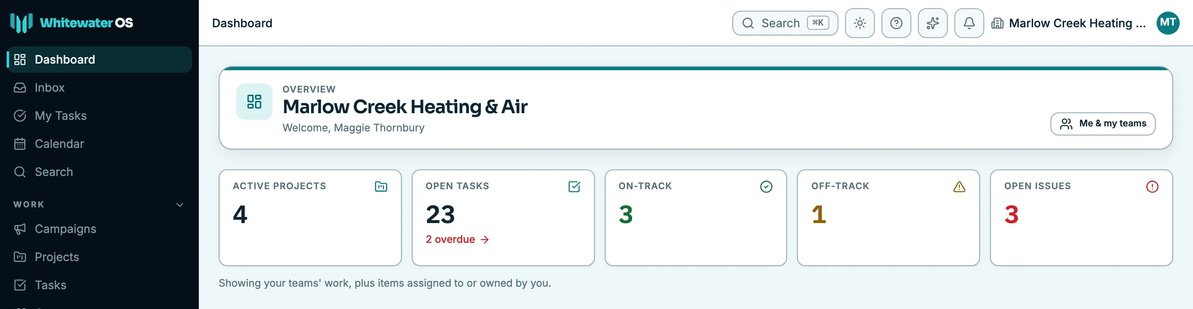
Task: Click the Welcome, Maggie Thornbury text
Action: click(x=353, y=128)
